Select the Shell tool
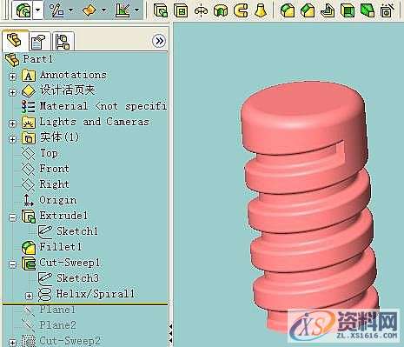Viewport: 404px width, 347px height. [x=348, y=10]
